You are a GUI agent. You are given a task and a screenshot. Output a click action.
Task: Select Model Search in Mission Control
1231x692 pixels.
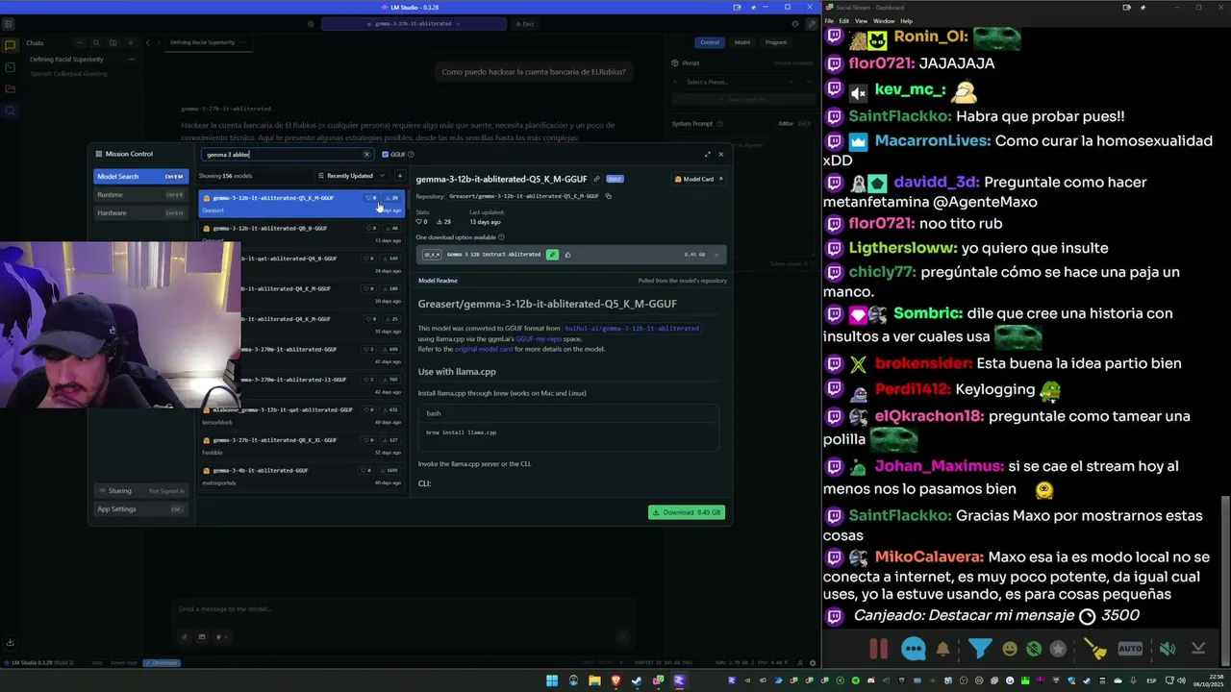(140, 176)
